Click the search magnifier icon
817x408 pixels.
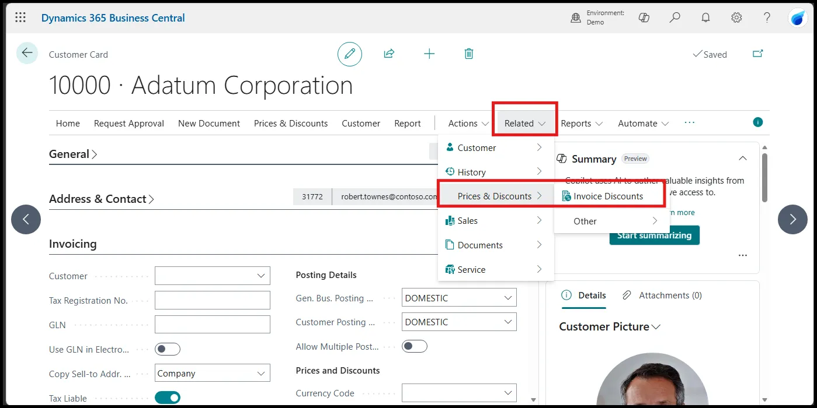pos(675,18)
